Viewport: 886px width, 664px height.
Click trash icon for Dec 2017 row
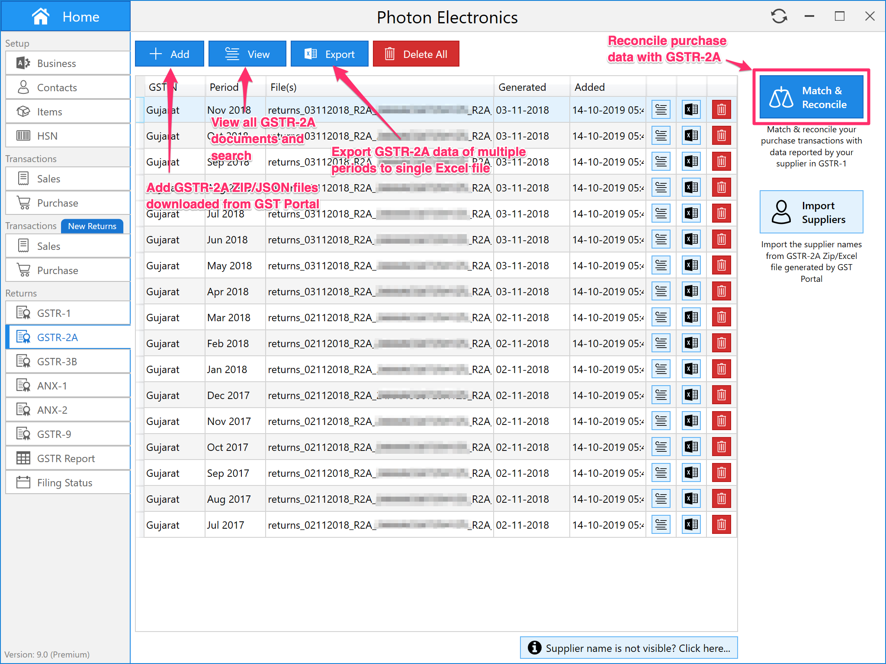pyautogui.click(x=721, y=395)
